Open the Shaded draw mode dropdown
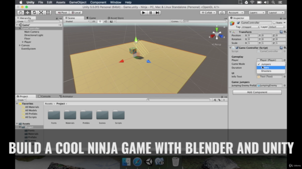 coord(77,21)
